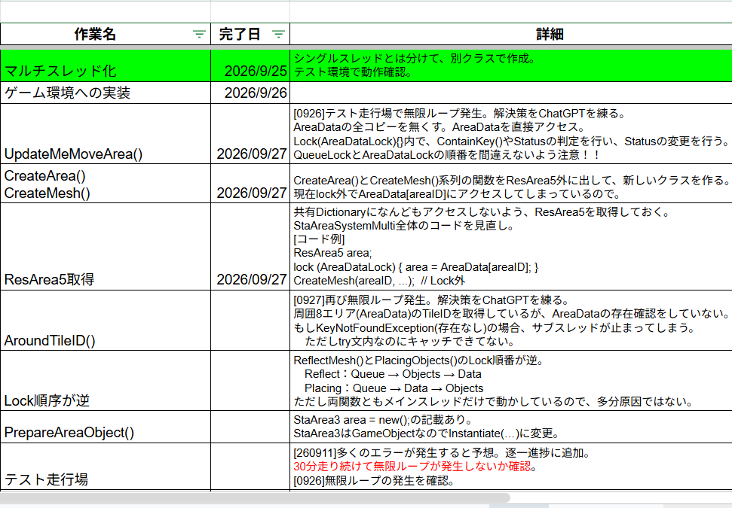Select empty 完了日 cell for AroundTileID()

[250, 320]
